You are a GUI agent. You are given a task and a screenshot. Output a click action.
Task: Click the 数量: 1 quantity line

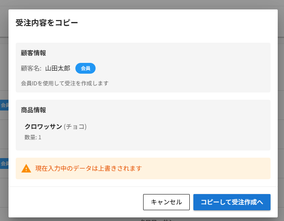[x=33, y=137]
